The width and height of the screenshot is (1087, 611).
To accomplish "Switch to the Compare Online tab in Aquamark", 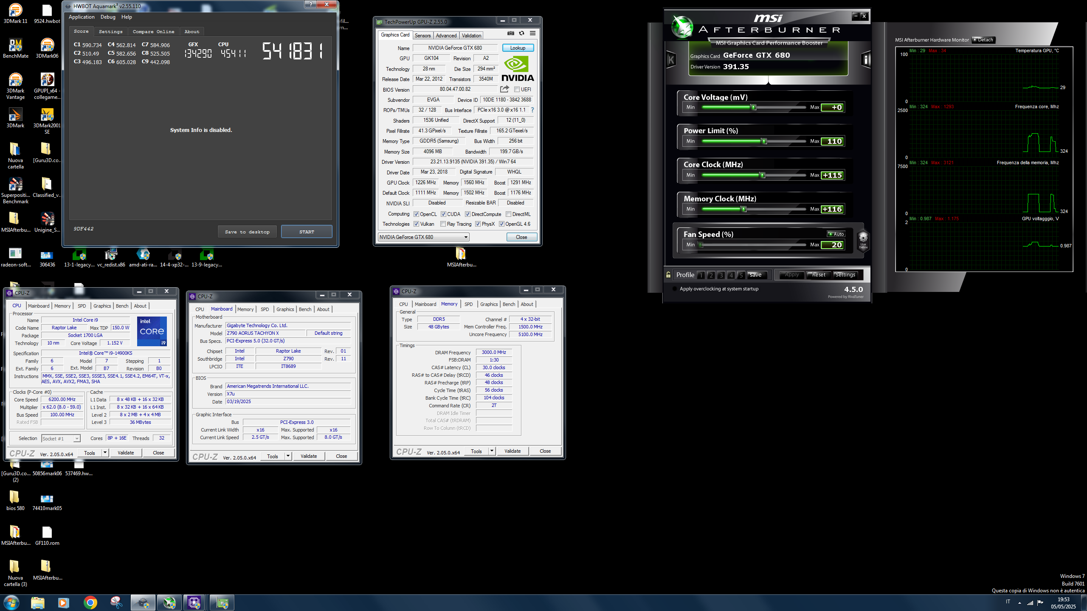I will pyautogui.click(x=153, y=31).
